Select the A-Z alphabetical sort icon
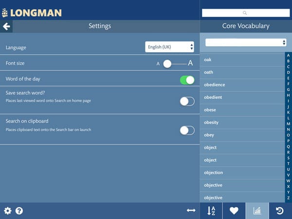The height and width of the screenshot is (219, 292). click(211, 211)
